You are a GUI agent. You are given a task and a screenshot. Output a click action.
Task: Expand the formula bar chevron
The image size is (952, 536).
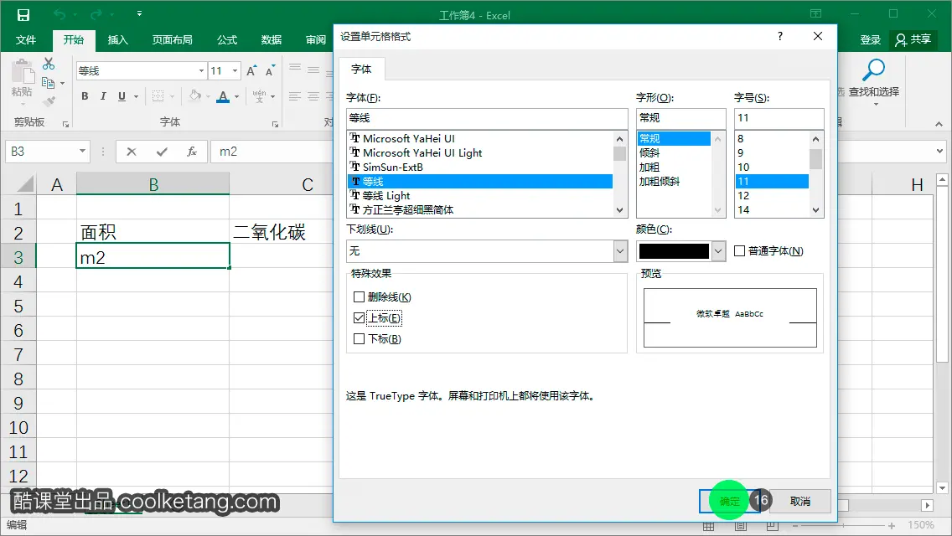pyautogui.click(x=940, y=151)
